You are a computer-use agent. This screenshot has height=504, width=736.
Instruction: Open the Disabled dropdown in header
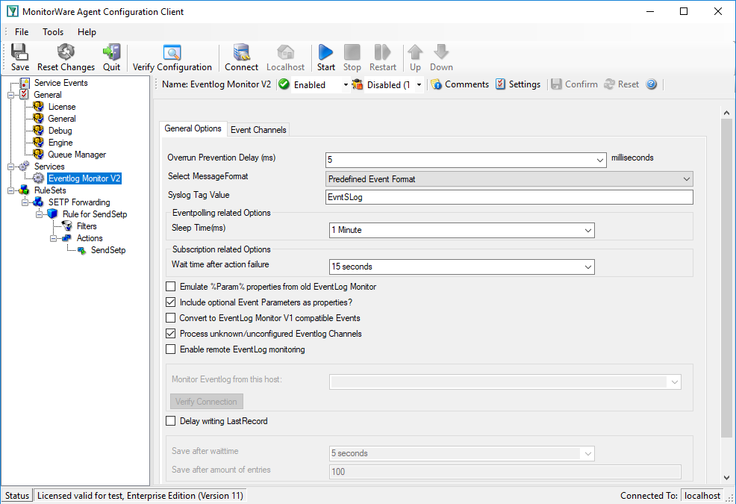[x=419, y=85]
